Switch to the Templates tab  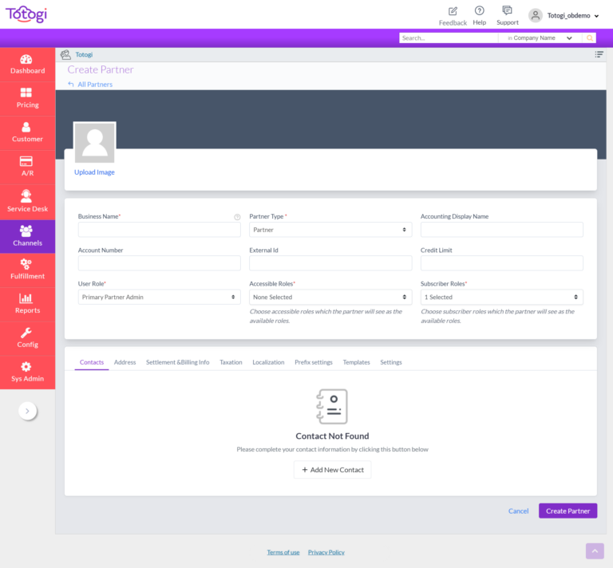click(356, 362)
